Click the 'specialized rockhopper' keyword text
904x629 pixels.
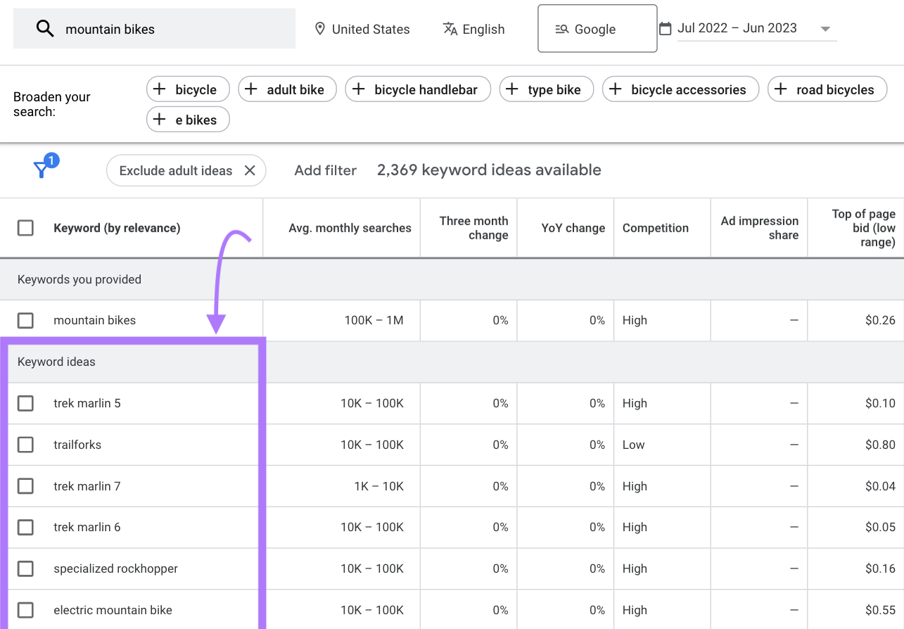pos(116,568)
